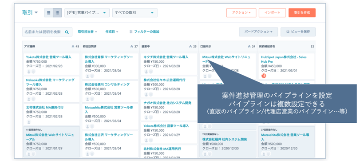Click the 71日間操作なし label

210,134
